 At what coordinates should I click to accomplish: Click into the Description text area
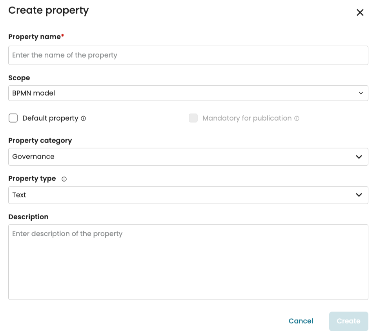(x=188, y=262)
